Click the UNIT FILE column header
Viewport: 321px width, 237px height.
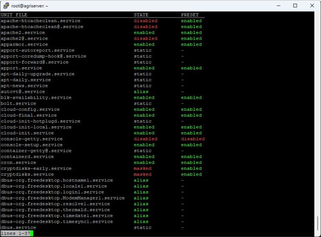tap(14, 15)
